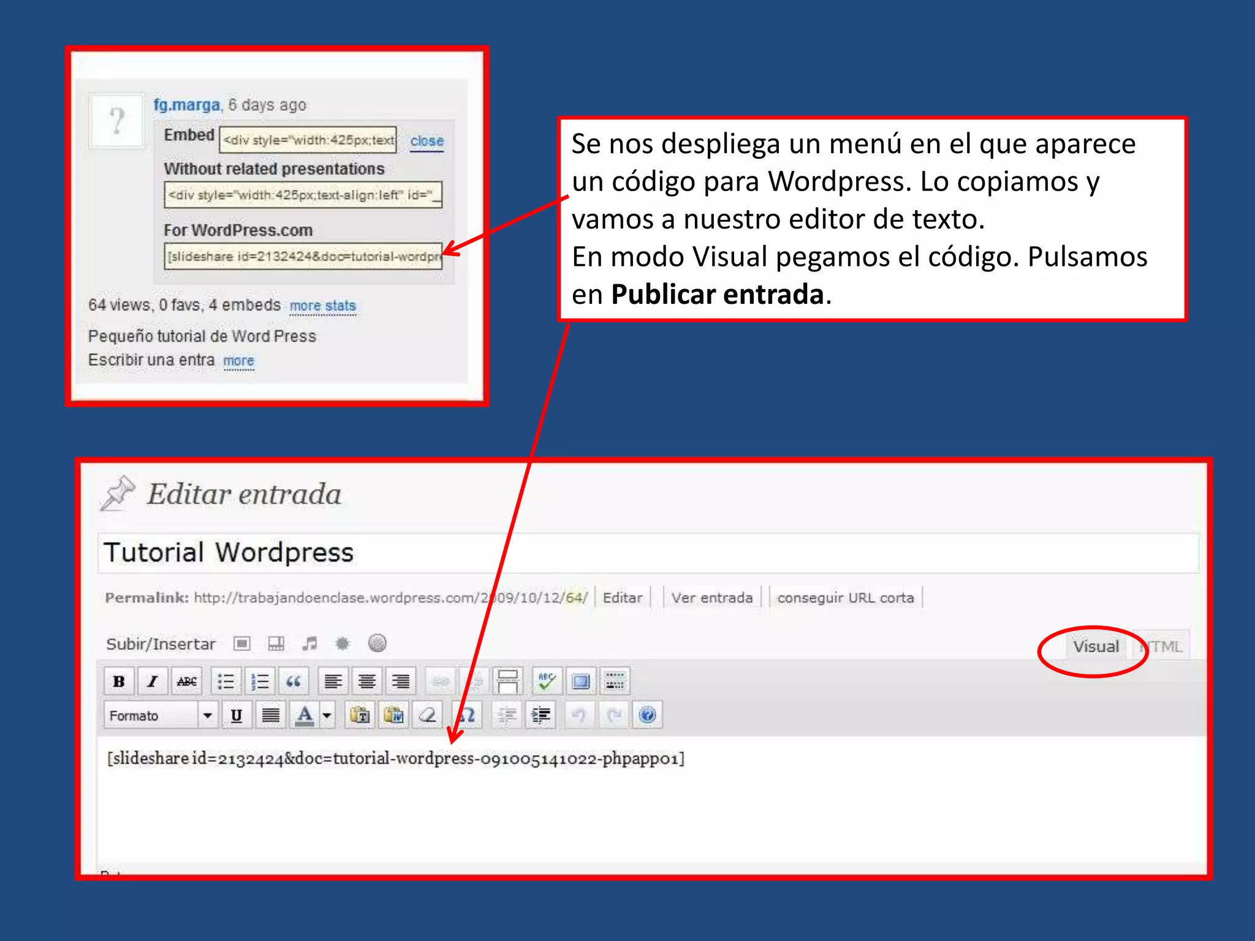1255x941 pixels.
Task: Click the insert link chain icon
Action: tap(440, 681)
